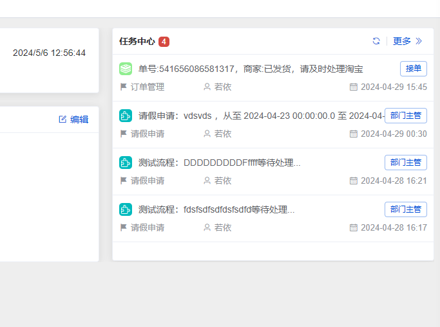Click 订单管理 category label

coord(148,87)
